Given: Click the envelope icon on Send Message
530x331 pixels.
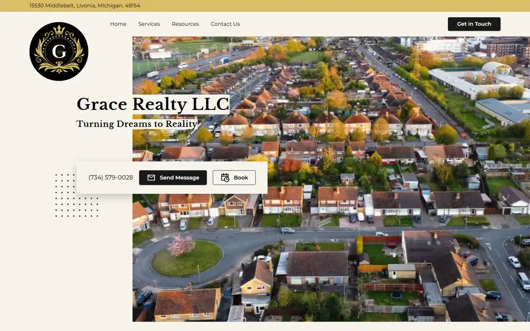Looking at the screenshot, I should tap(151, 177).
